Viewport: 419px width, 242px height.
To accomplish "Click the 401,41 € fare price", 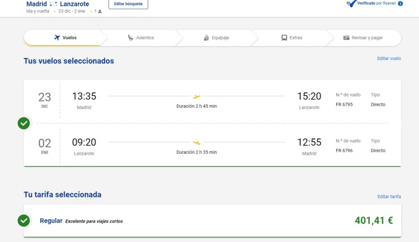I will pyautogui.click(x=373, y=221).
